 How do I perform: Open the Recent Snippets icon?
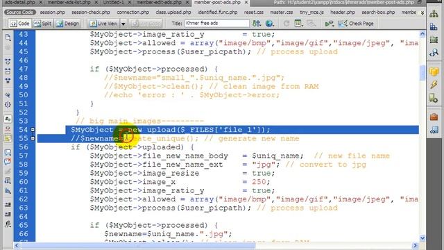point(8,181)
